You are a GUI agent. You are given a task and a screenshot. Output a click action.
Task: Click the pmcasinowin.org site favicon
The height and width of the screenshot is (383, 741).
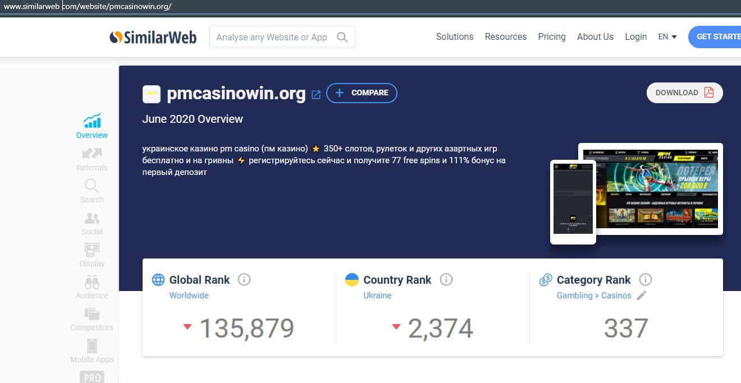(152, 94)
